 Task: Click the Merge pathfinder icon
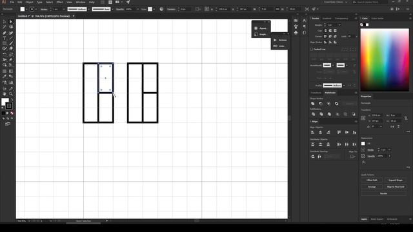(329, 114)
